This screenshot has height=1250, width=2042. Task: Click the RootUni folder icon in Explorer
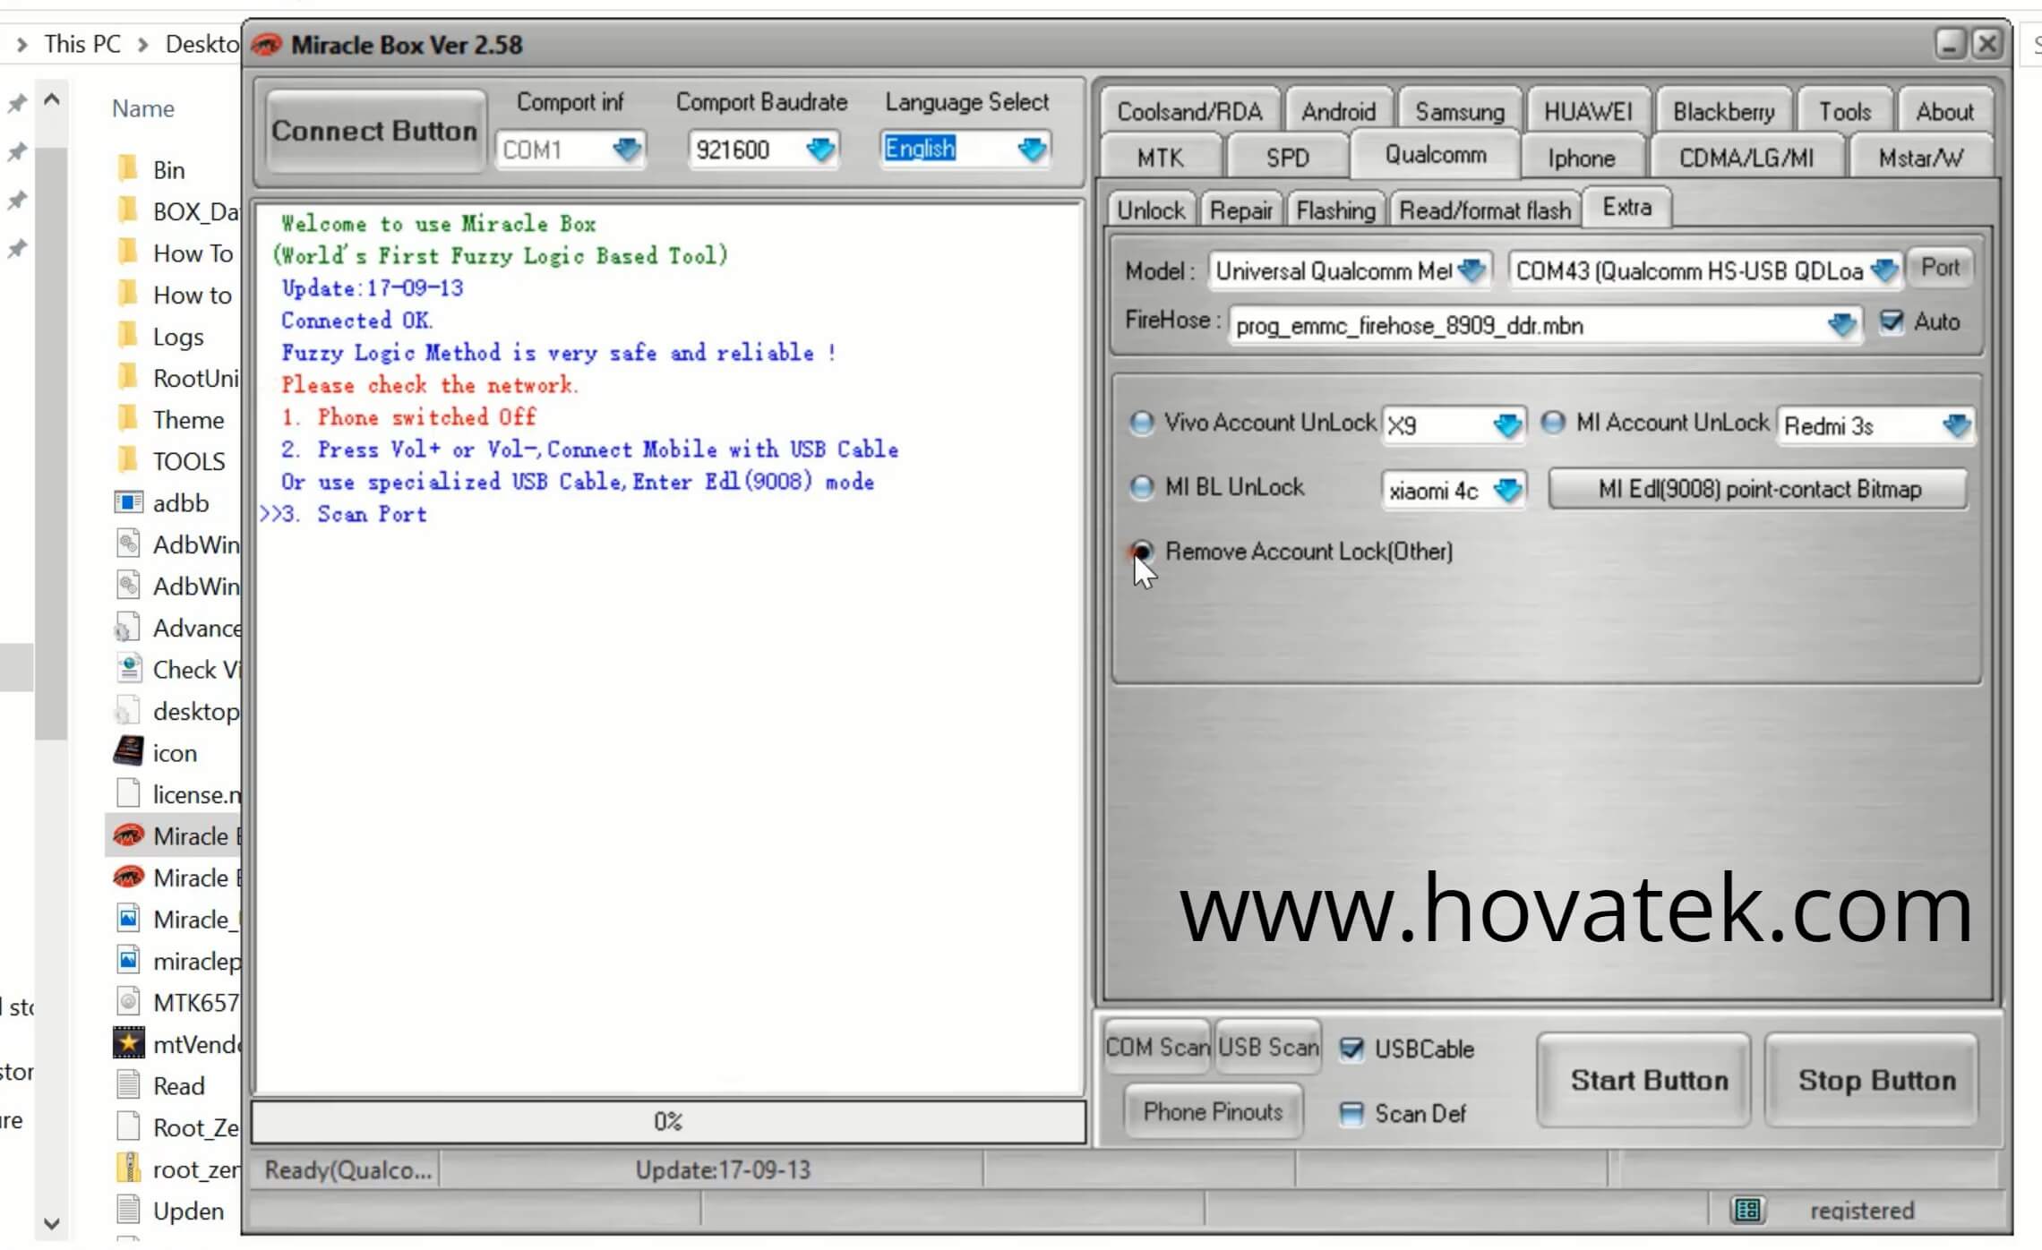point(129,377)
